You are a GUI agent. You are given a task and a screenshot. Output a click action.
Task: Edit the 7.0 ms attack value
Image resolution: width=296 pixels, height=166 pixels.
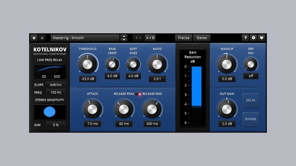tap(92, 124)
